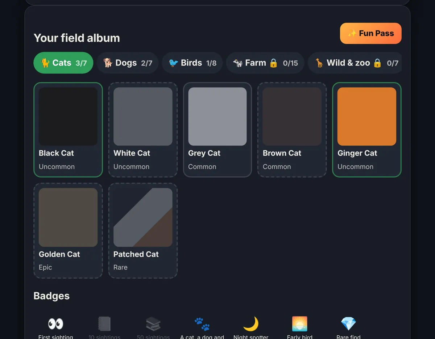Switch to the Dogs tab
The height and width of the screenshot is (339, 435).
pos(128,63)
